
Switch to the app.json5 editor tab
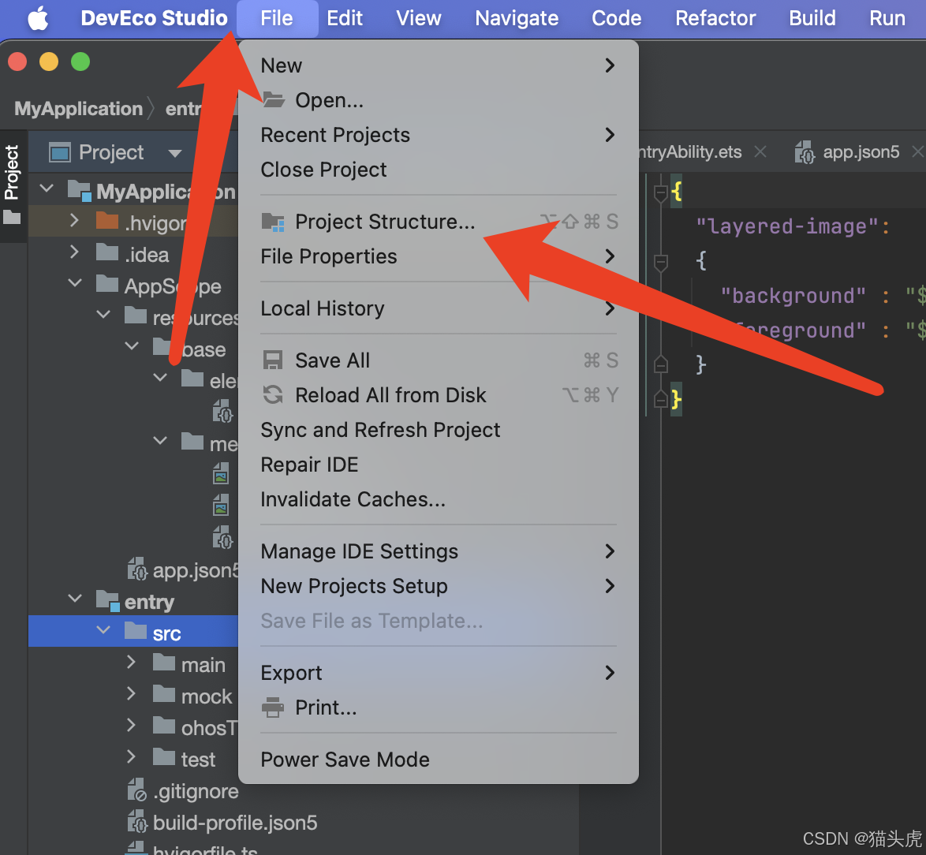[x=861, y=152]
